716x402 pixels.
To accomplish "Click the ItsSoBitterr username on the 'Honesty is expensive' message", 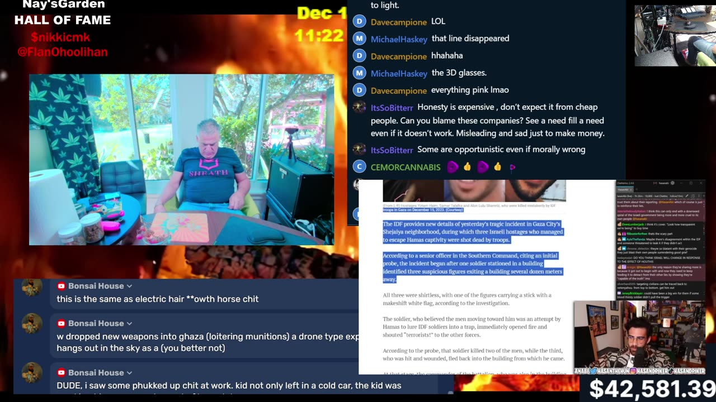I will [392, 108].
